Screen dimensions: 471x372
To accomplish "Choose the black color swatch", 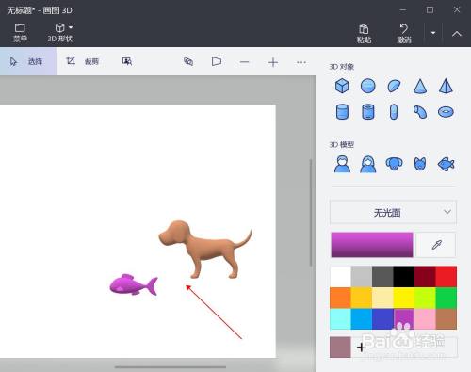I will click(404, 277).
